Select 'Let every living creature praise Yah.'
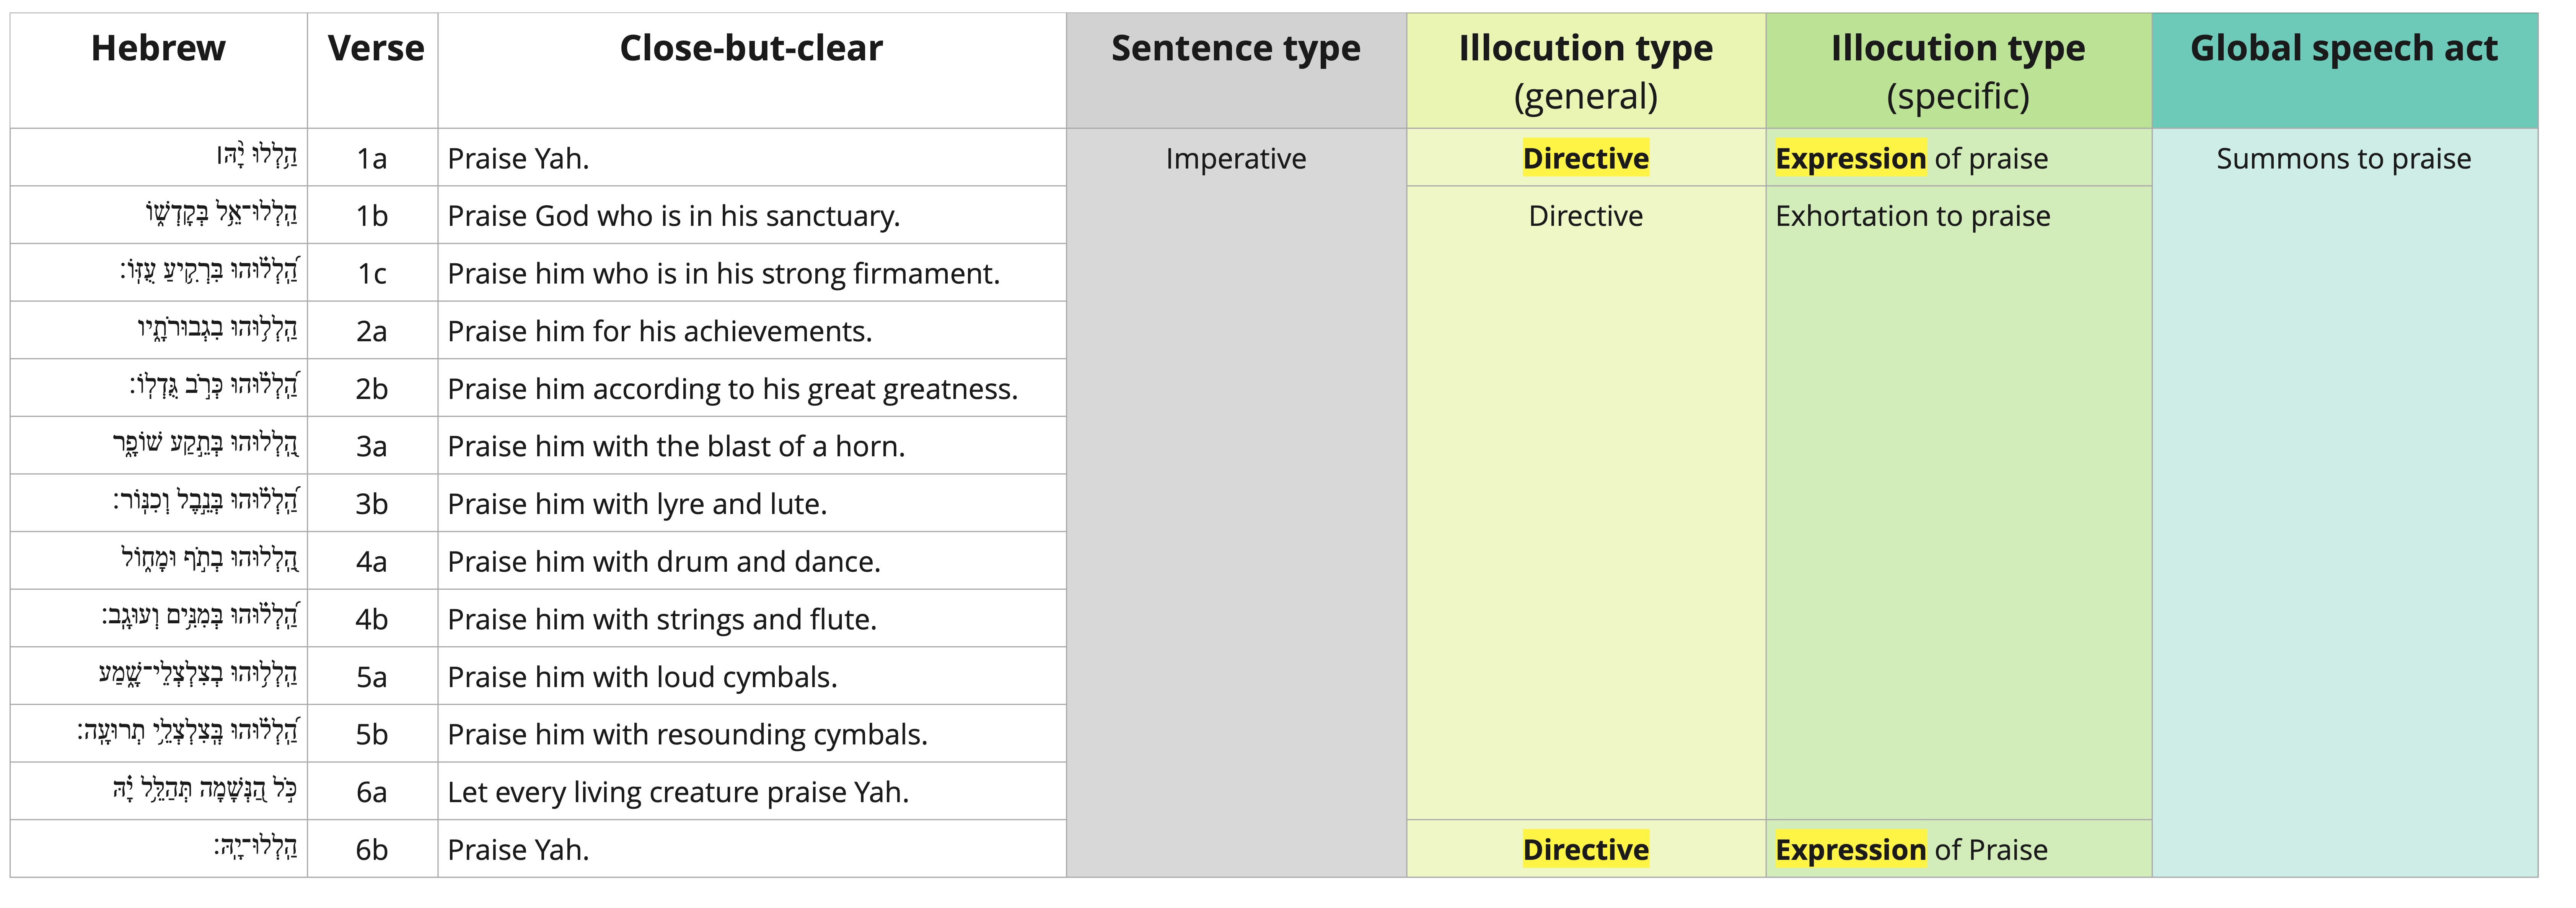Viewport: 2576px width, 908px height. [678, 792]
